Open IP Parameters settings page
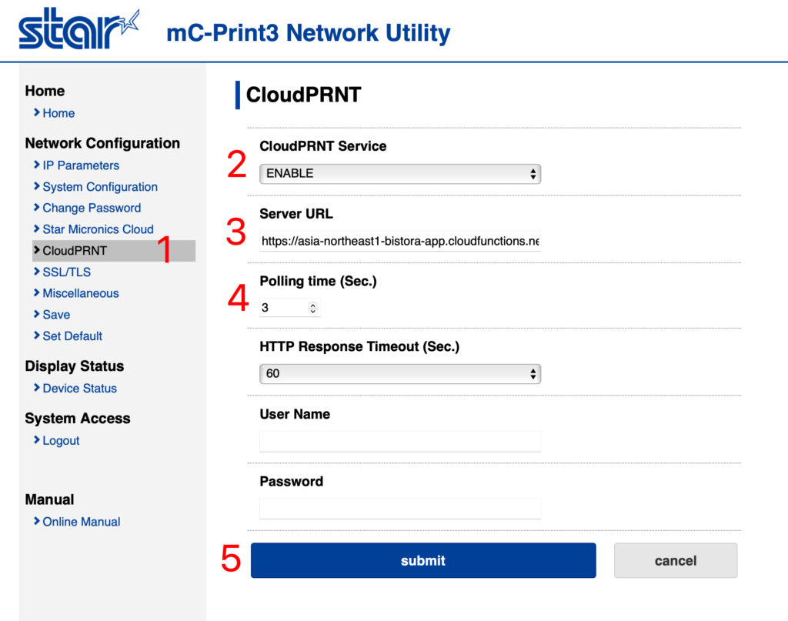 pos(81,165)
